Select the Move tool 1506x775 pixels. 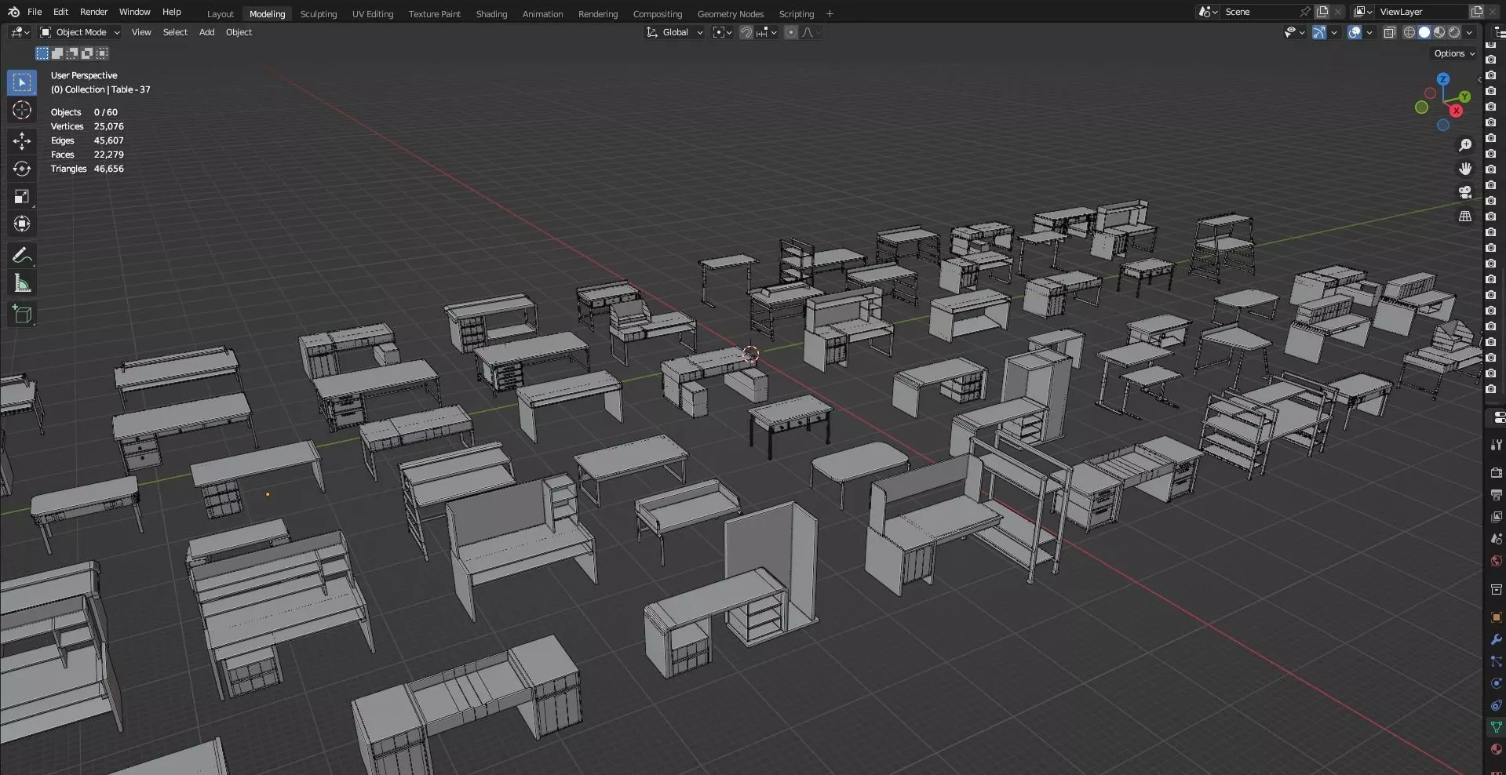click(22, 141)
